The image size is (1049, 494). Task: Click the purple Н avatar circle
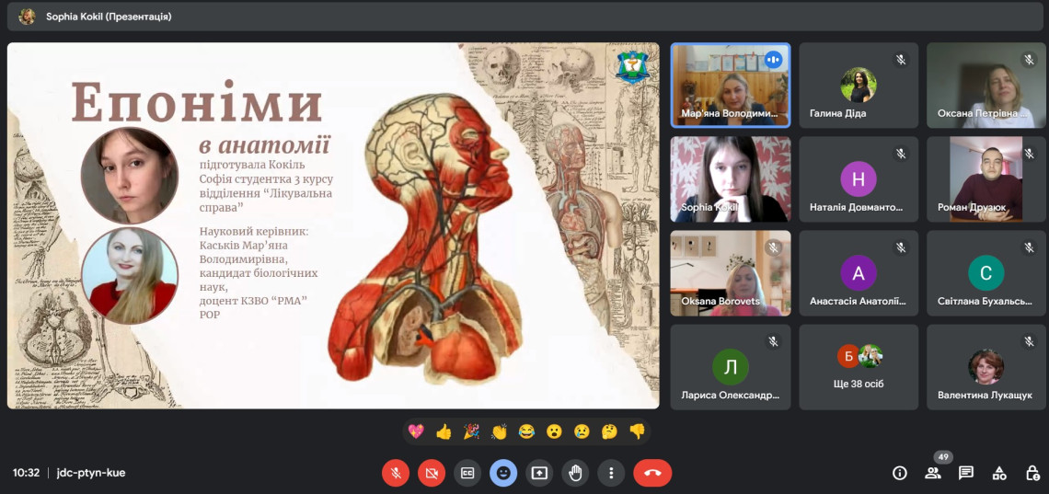point(859,178)
